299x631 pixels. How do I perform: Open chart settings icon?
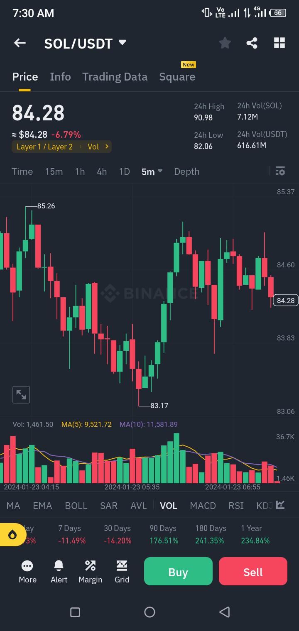coord(280,171)
